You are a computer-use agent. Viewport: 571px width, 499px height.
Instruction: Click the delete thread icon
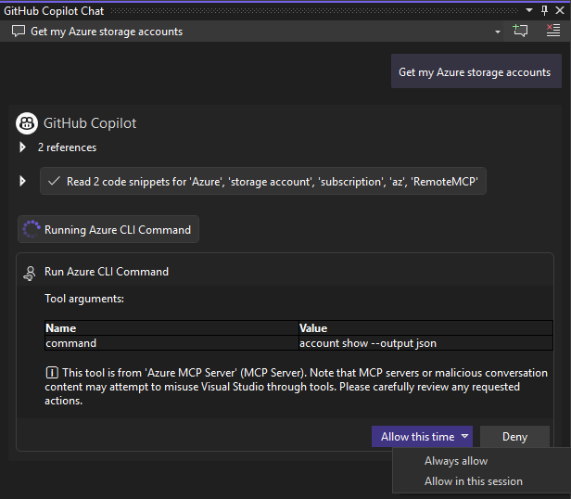(552, 31)
